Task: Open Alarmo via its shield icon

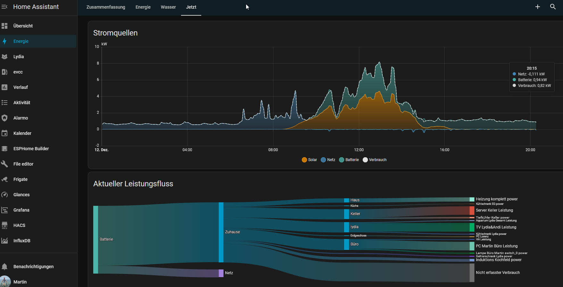Action: coord(4,118)
